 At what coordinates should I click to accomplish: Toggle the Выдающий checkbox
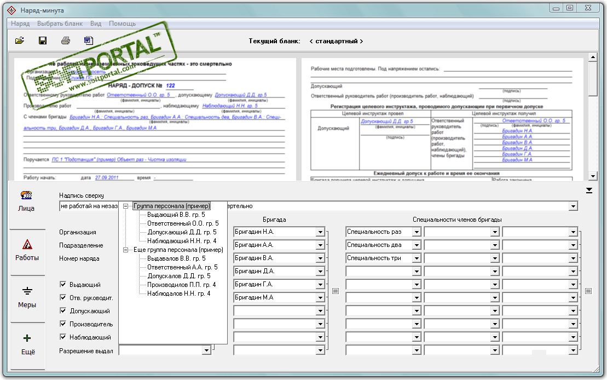[x=63, y=284]
